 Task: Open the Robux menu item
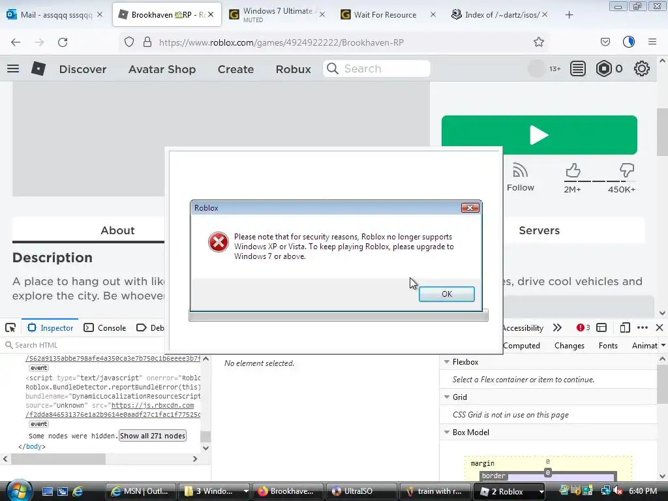pos(293,69)
